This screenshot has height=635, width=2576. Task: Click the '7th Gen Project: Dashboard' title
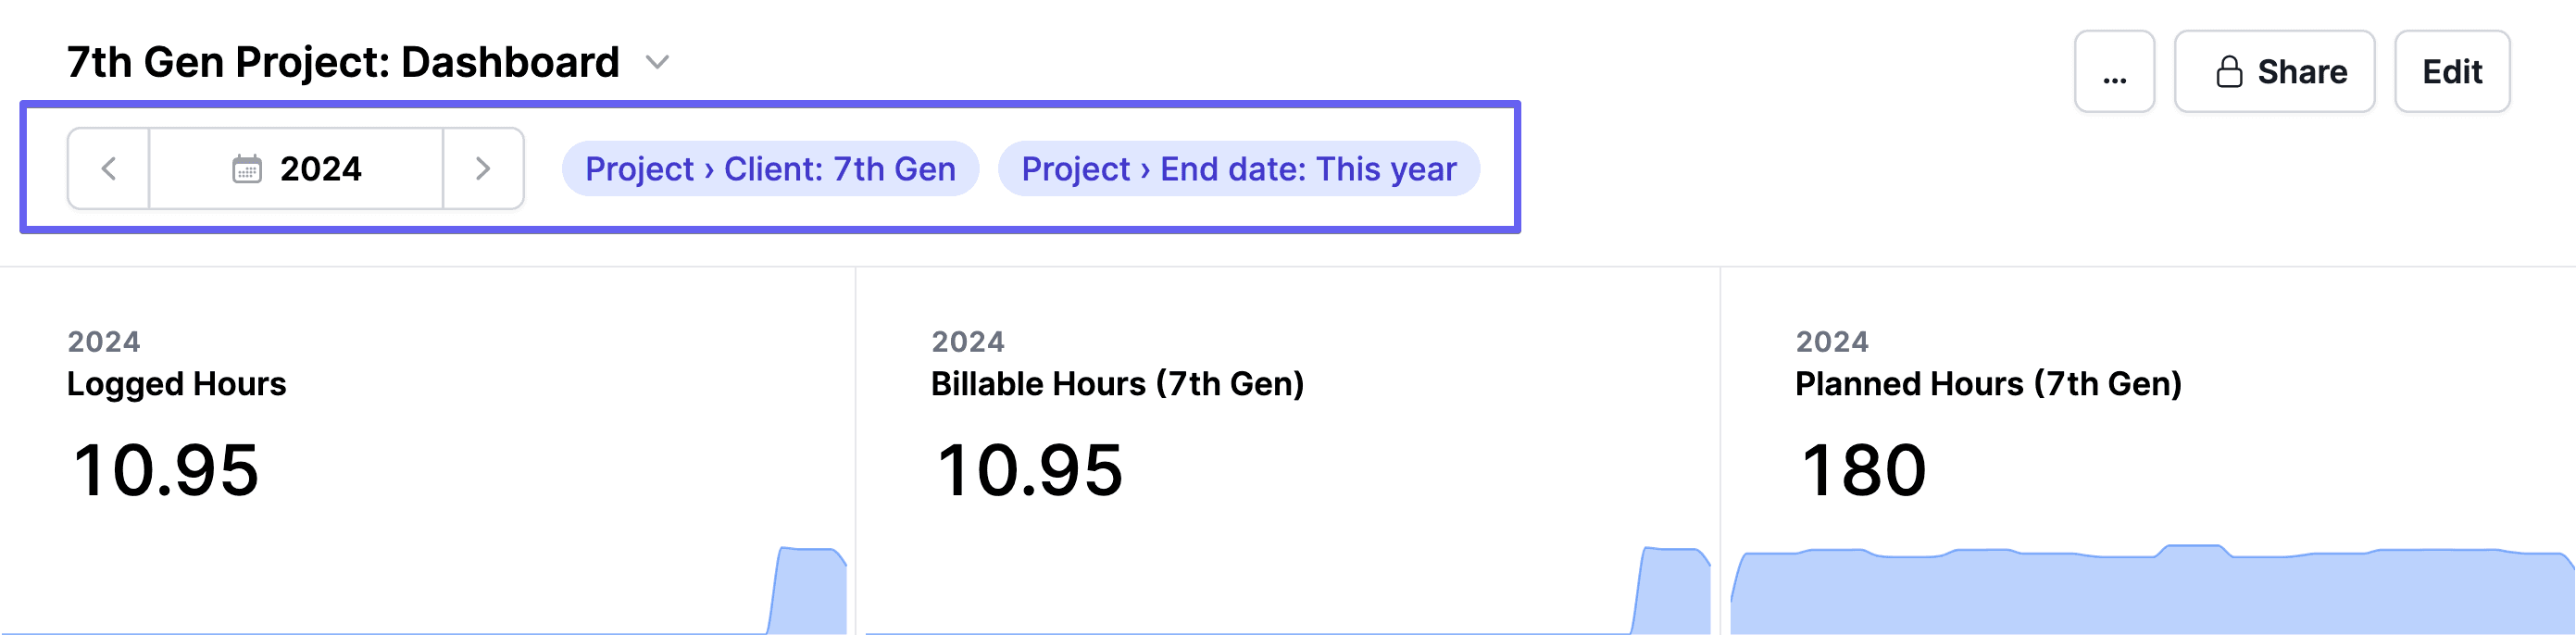344,62
